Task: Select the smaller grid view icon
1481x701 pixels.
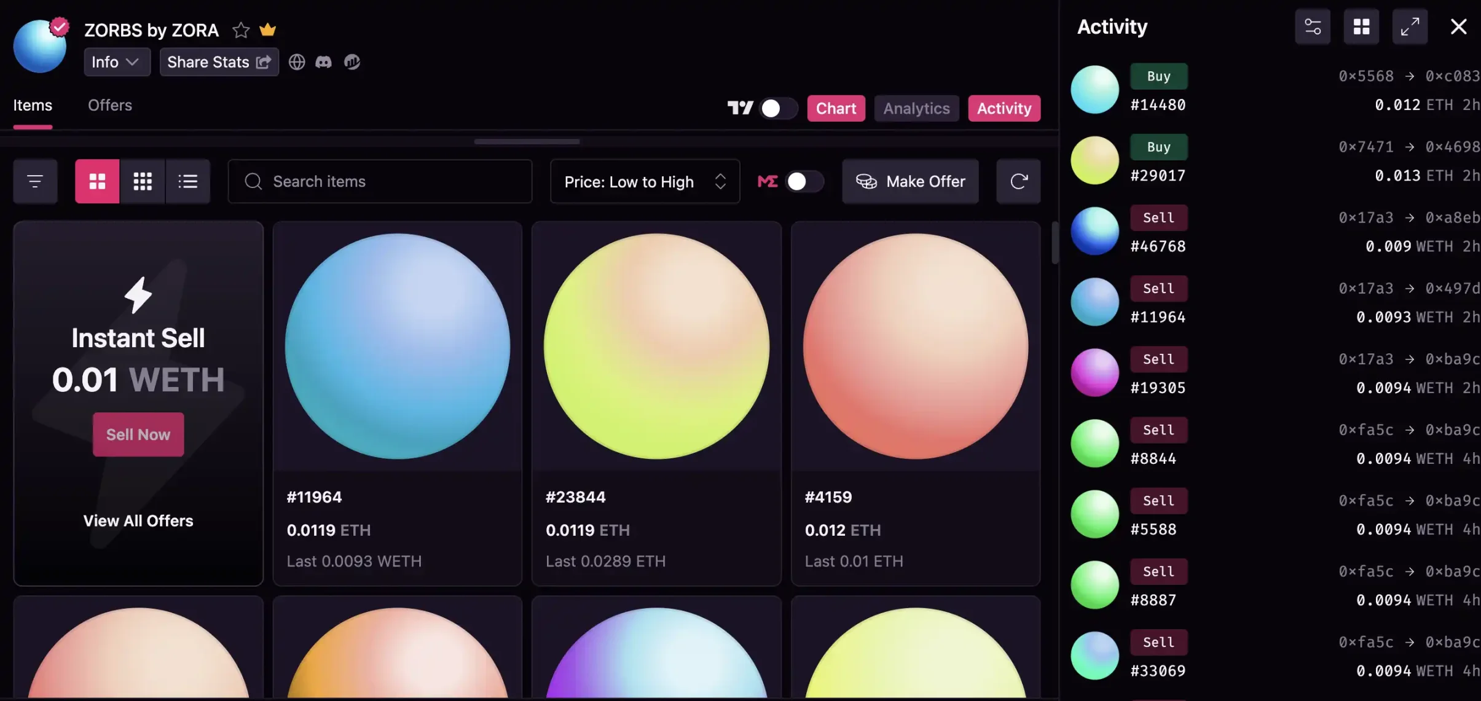Action: point(142,181)
